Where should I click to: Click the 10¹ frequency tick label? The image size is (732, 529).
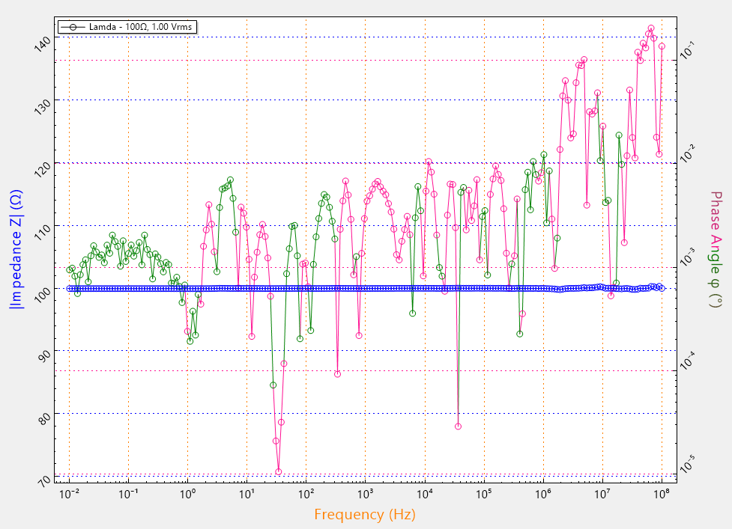[x=246, y=494]
